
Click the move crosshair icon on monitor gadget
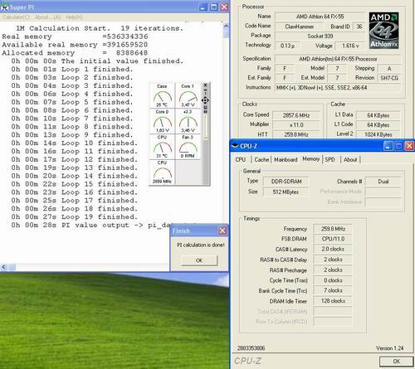[x=205, y=100]
